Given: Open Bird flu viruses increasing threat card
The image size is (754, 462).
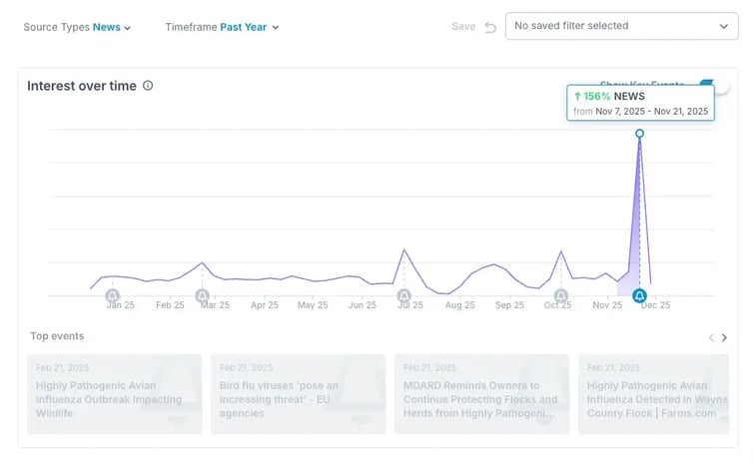Looking at the screenshot, I should tap(298, 394).
